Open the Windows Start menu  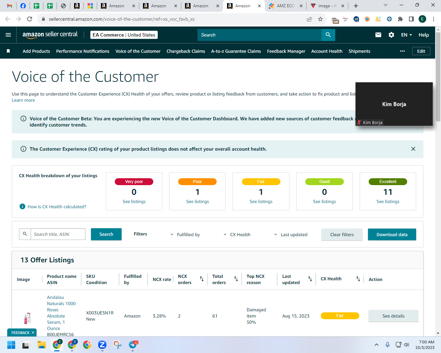11,345
